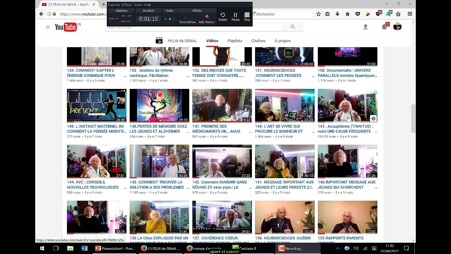Open the Firefox hamburger menu

[x=410, y=14]
